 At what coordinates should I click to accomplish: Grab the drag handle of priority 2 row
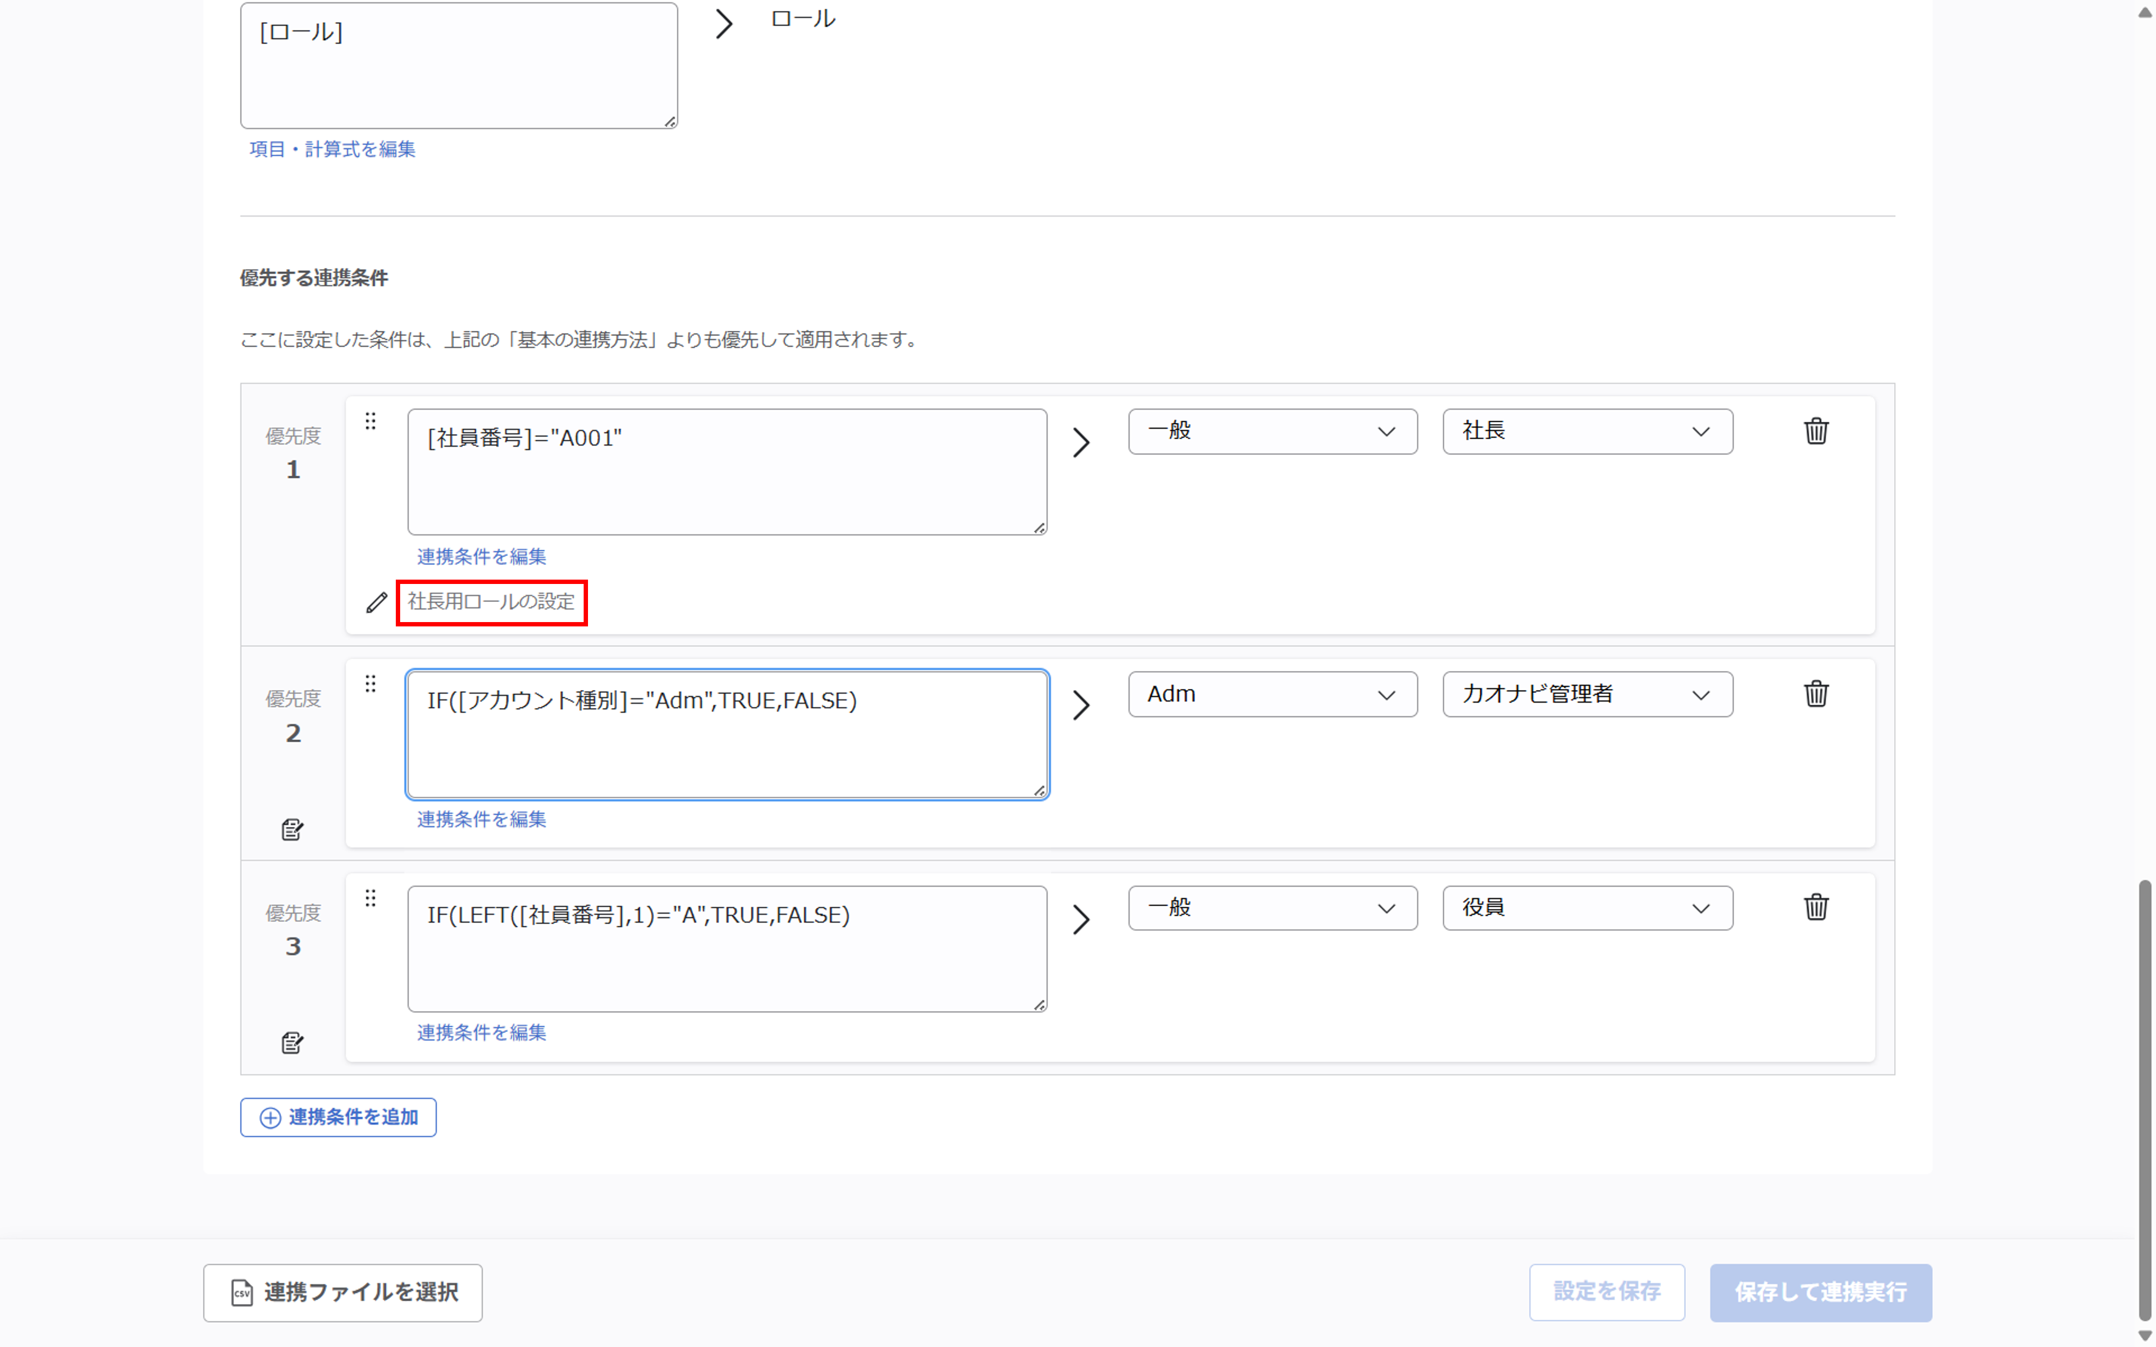coord(371,684)
